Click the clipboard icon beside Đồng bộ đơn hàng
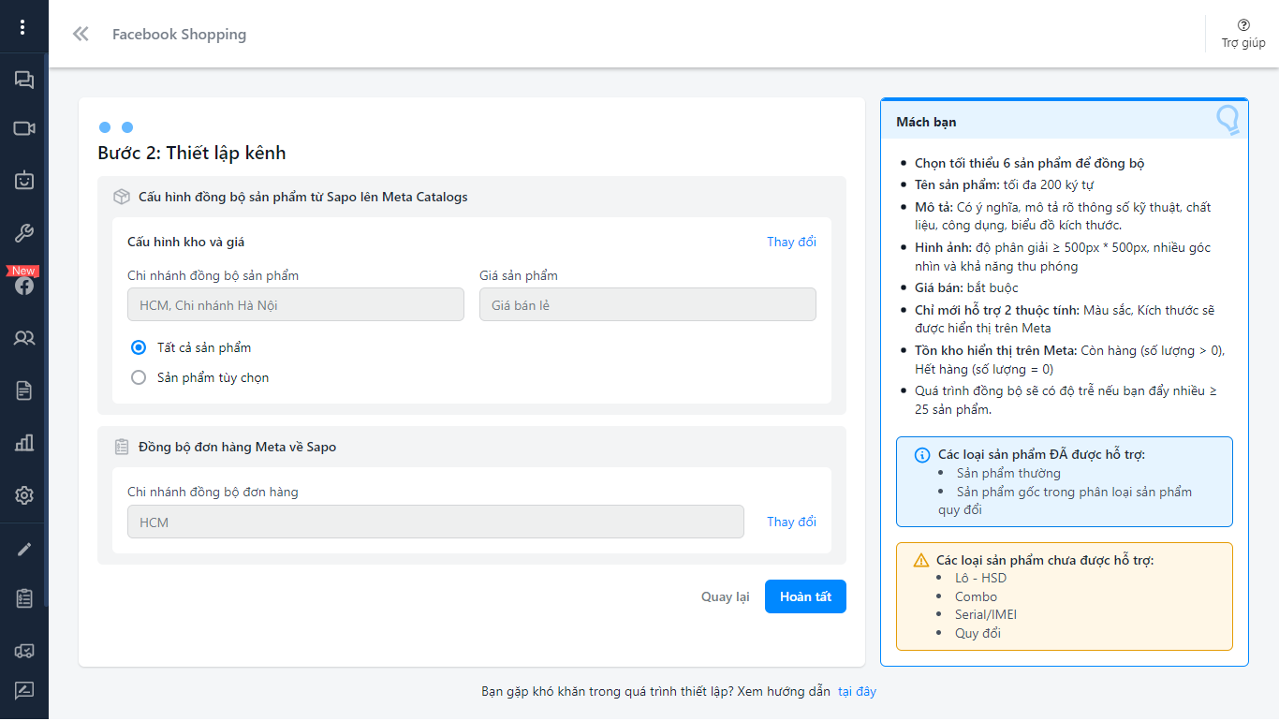This screenshot has height=721, width=1279. 121,447
